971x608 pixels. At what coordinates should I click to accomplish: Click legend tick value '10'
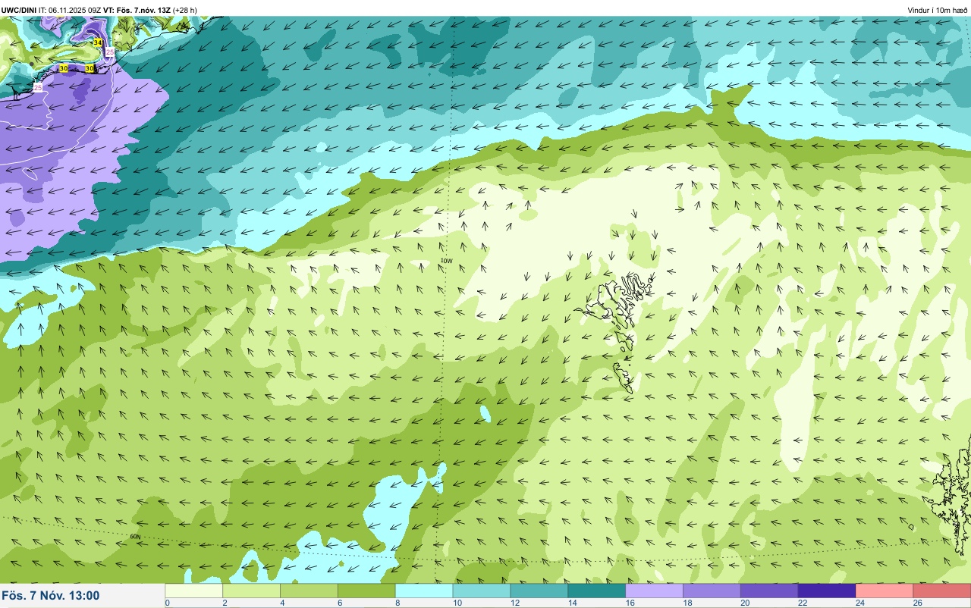457,603
